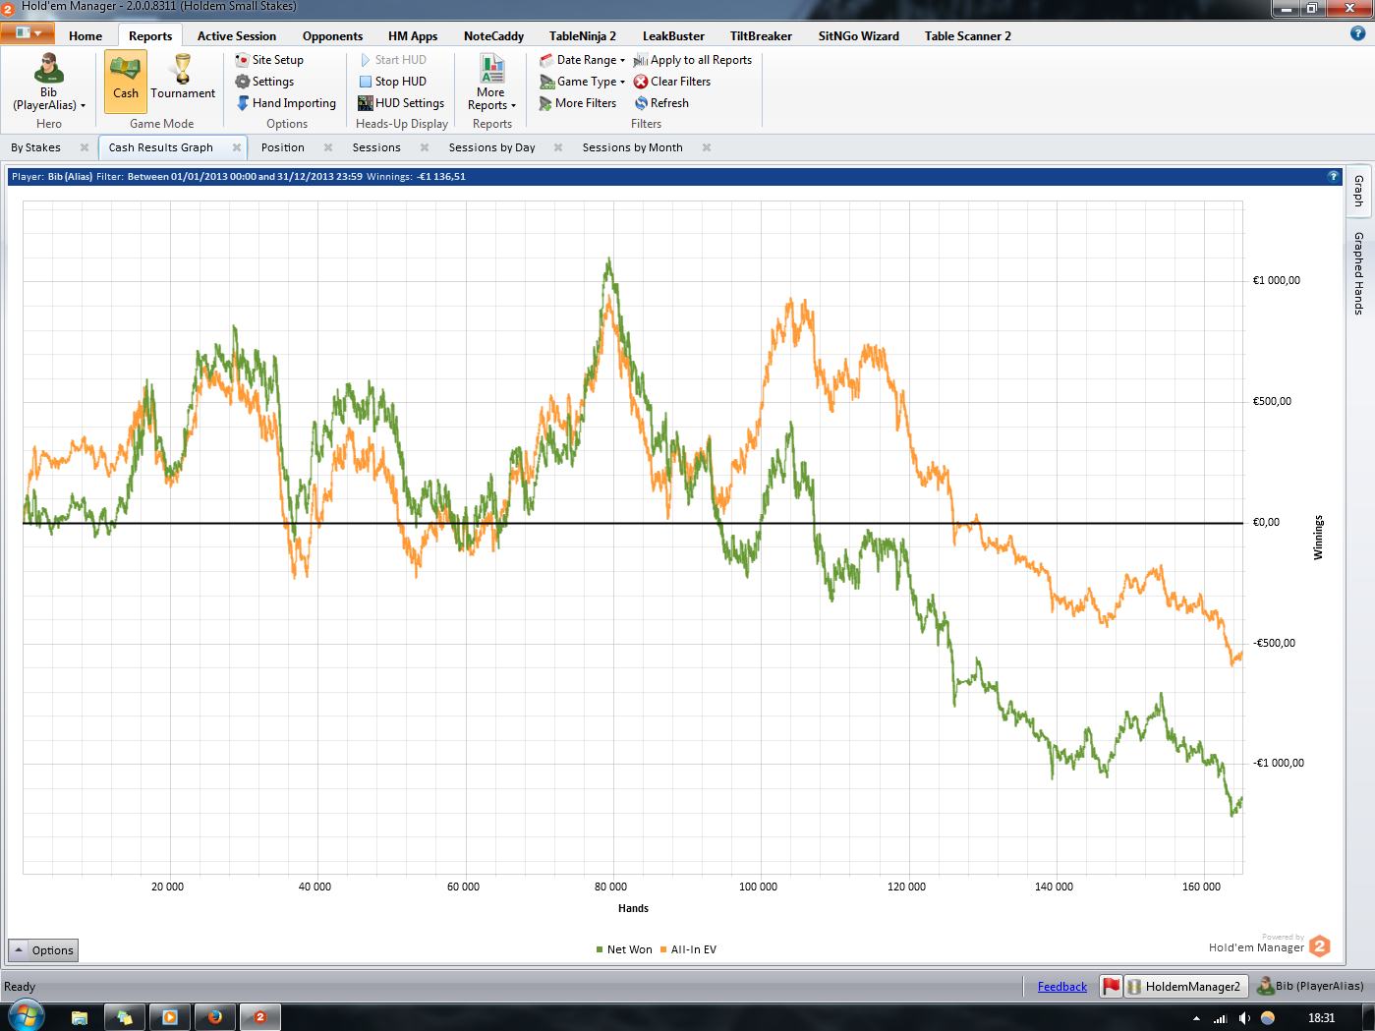Open the Home ribbon tab
Screen dimensions: 1375x1031
(86, 36)
